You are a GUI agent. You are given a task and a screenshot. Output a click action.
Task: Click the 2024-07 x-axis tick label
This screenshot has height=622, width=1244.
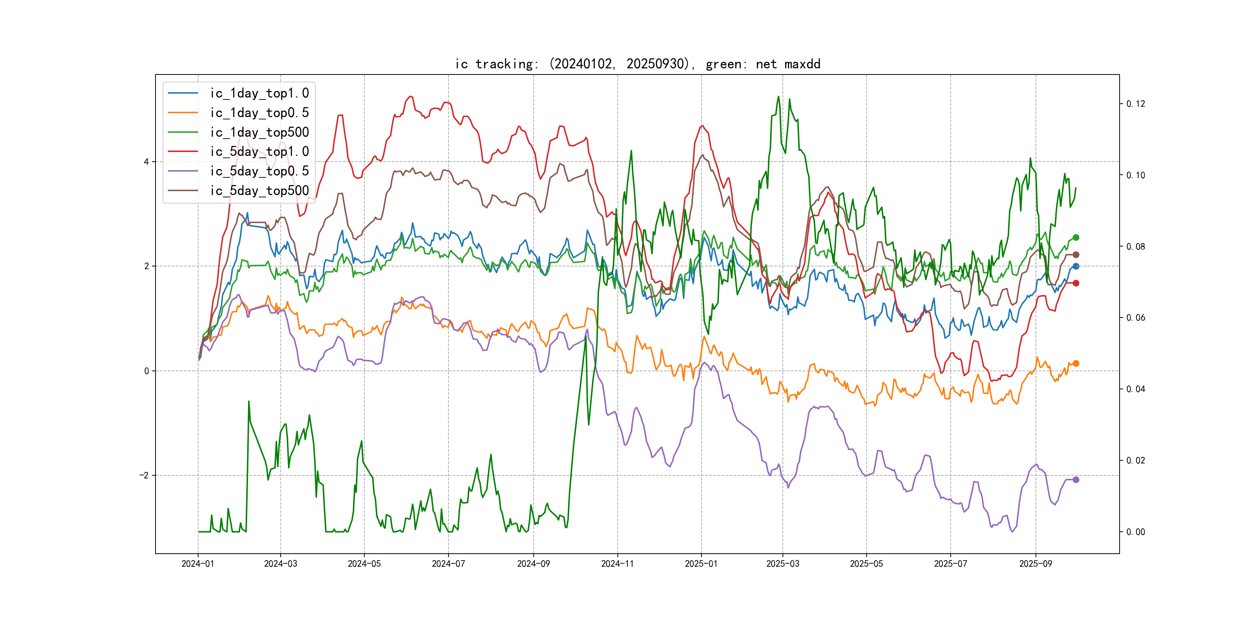point(448,564)
